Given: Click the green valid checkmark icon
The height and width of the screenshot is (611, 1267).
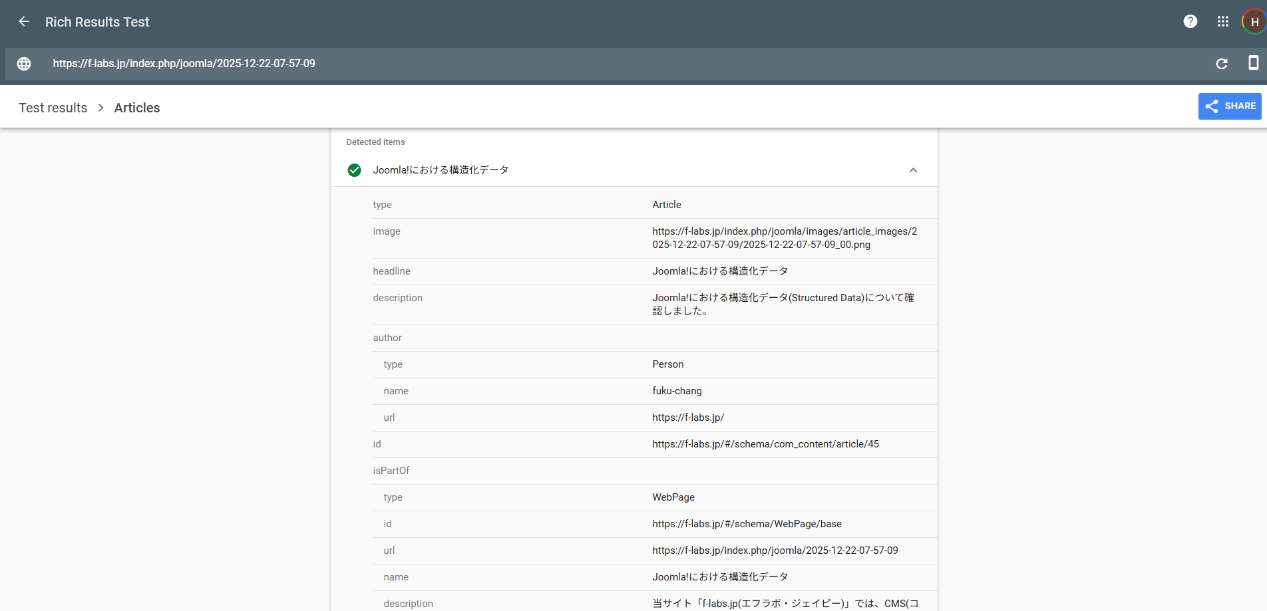Looking at the screenshot, I should tap(354, 170).
